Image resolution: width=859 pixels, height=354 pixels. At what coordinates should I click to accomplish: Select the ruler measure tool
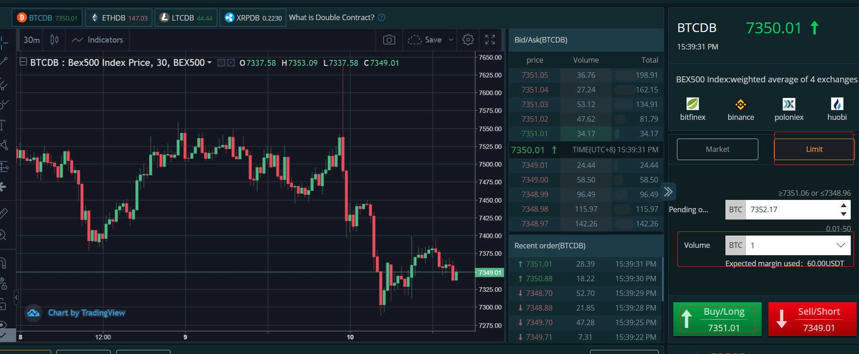point(4,213)
